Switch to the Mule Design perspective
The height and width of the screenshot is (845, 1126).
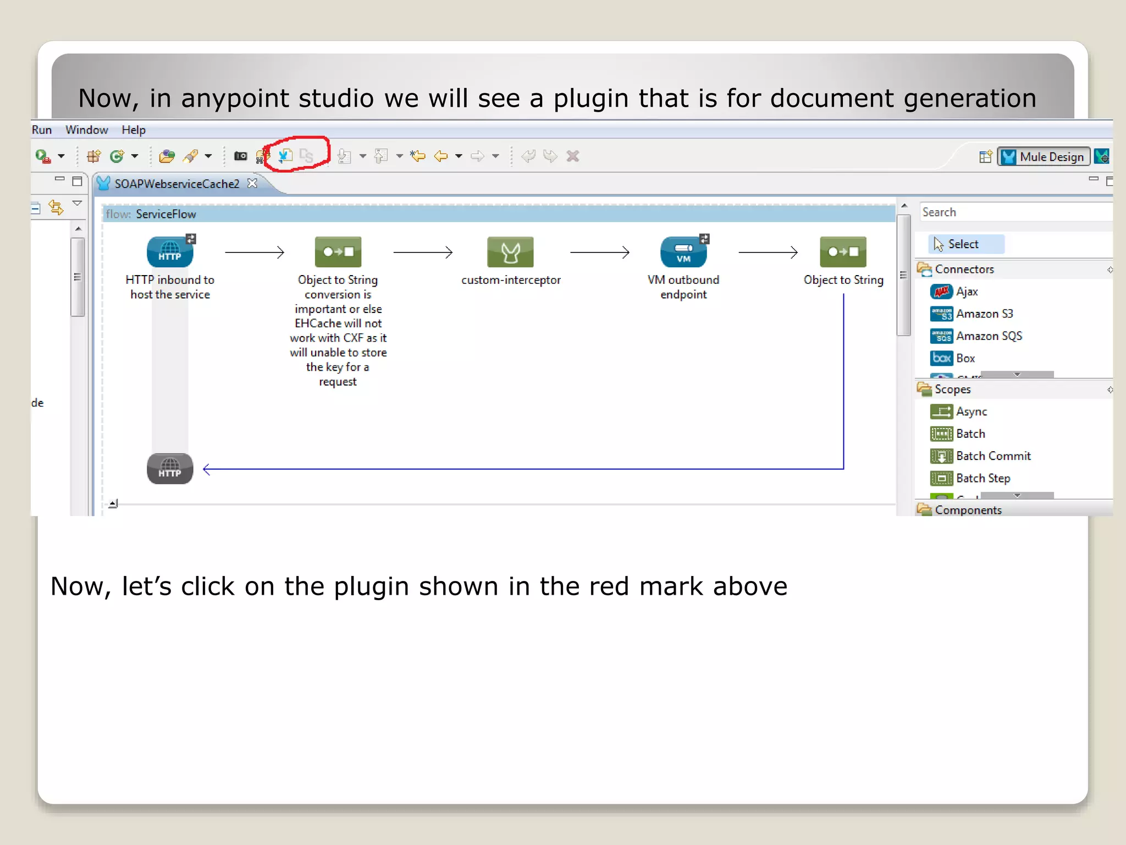[x=1044, y=157]
